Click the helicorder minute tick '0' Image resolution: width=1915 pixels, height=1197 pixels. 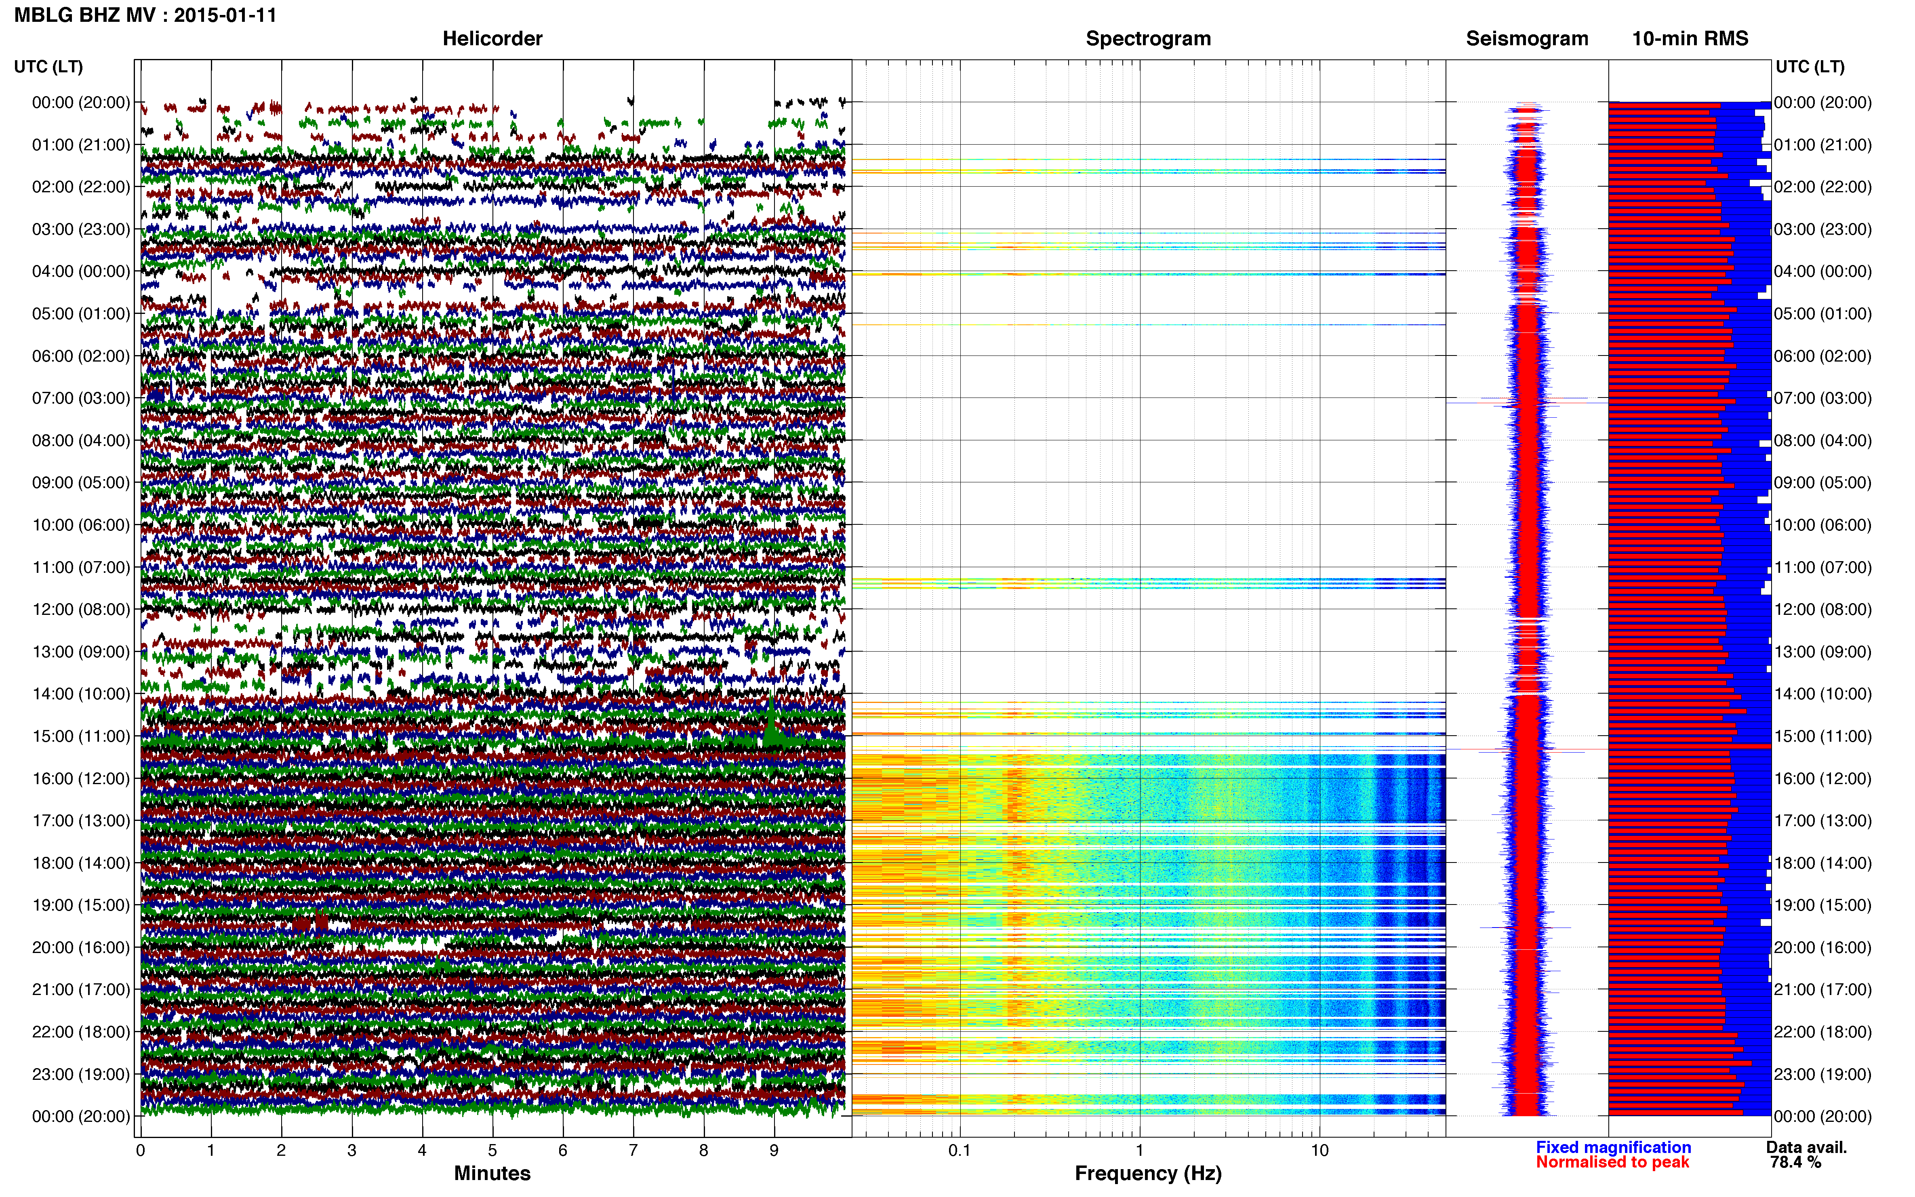(140, 1150)
